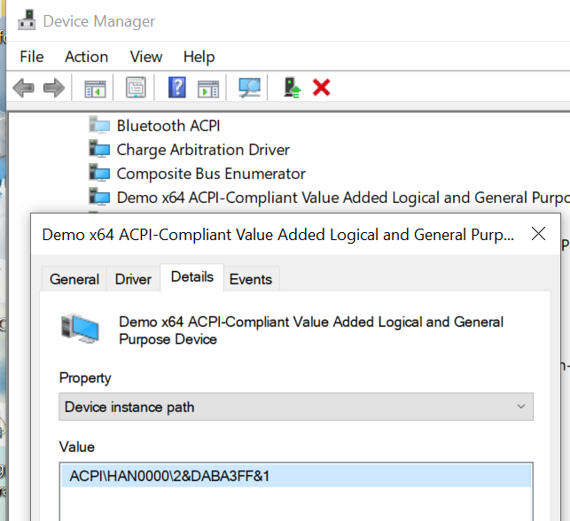Open the View menu
Viewport: 570px width, 521px height.
tap(146, 57)
